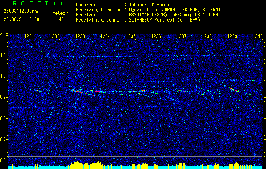Click the 0.9 kHz axis label
Screen dimensions: 266x169
point(3,97)
